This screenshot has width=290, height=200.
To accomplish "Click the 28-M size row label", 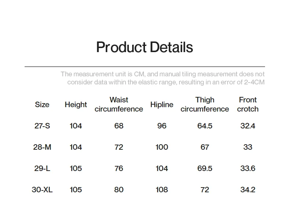I will [x=42, y=147].
